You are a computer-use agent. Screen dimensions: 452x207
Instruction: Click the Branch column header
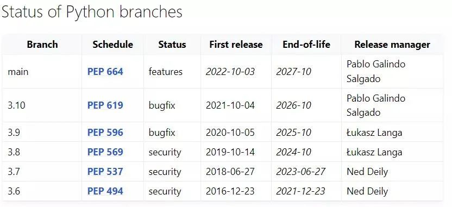[x=42, y=45]
